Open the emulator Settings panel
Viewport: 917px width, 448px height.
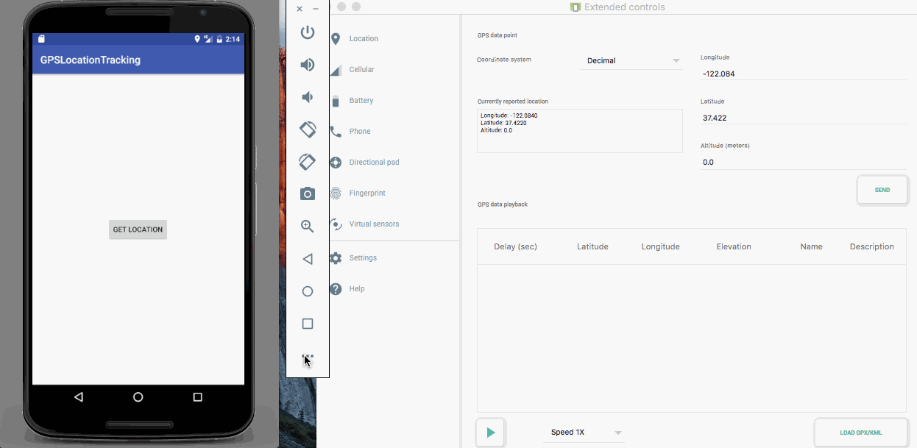(x=363, y=257)
